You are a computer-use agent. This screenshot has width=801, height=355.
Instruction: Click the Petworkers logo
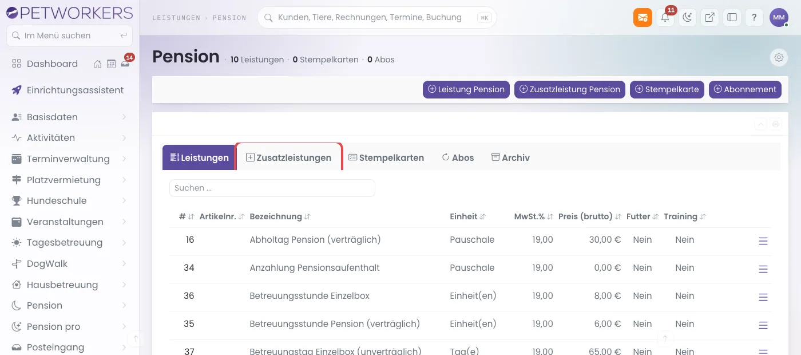point(69,13)
